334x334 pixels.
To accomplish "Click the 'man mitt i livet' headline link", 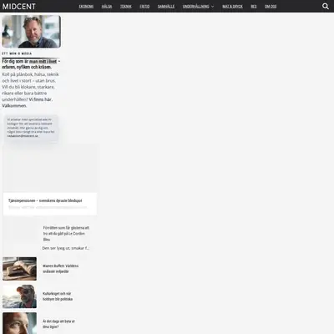I will (43, 61).
